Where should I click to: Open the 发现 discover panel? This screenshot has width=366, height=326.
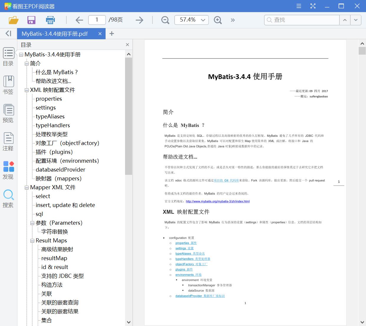pyautogui.click(x=8, y=170)
